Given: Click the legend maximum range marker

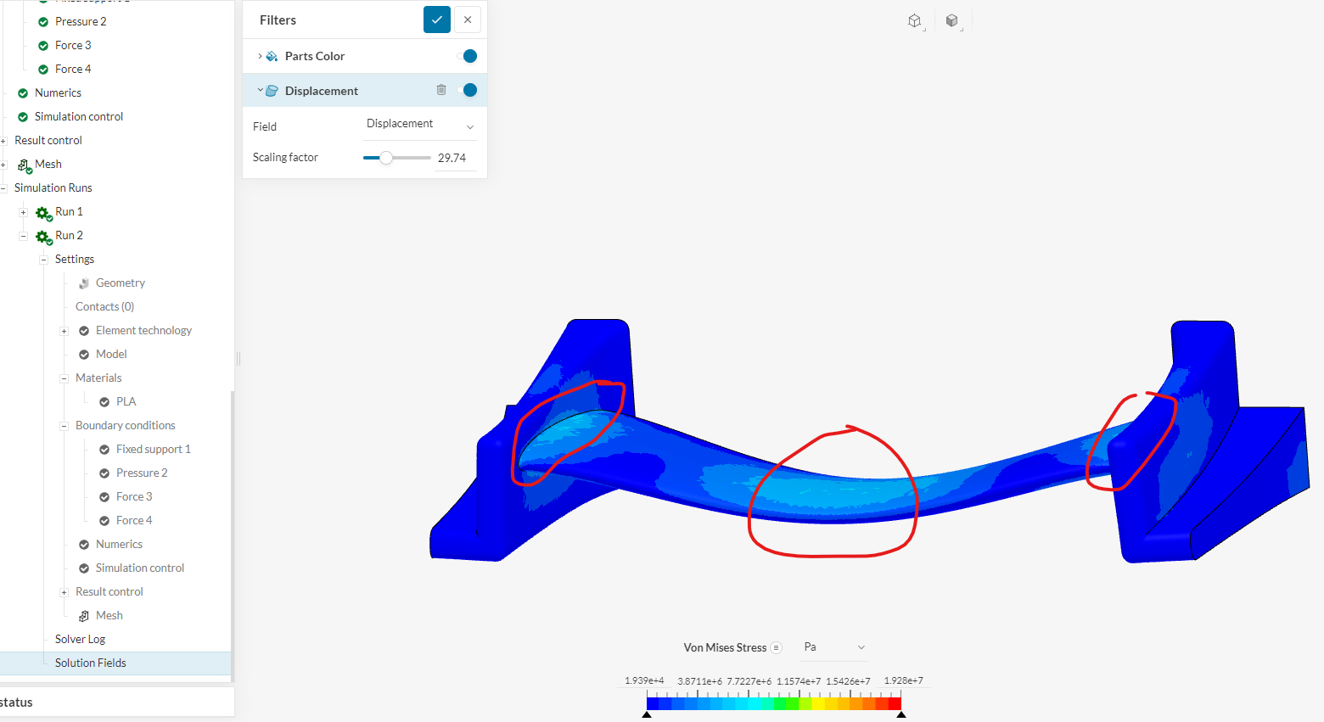Looking at the screenshot, I should pos(901,714).
